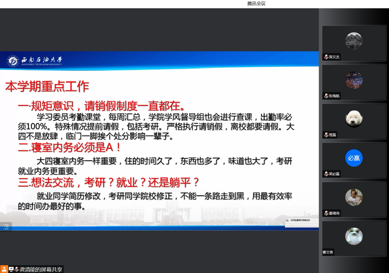This screenshot has height=273, width=389.
Task: Select 唐靖尧's avatar thumbnail
Action: (354, 197)
